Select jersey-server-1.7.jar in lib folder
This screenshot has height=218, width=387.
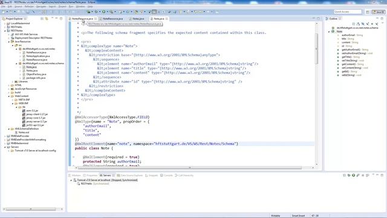(x=36, y=121)
